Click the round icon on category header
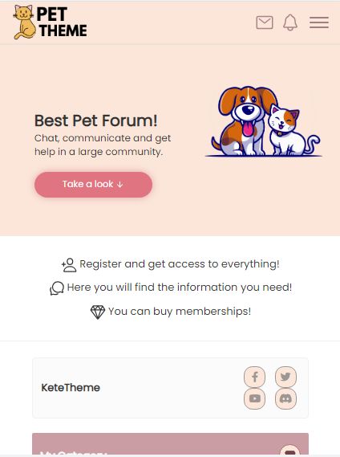 click(290, 450)
